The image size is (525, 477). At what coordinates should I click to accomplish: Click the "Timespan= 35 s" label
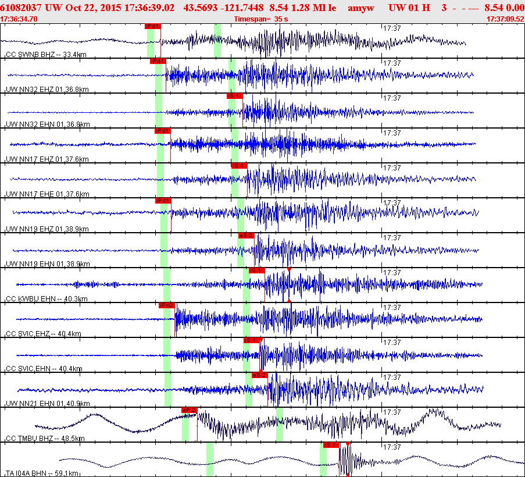[261, 19]
